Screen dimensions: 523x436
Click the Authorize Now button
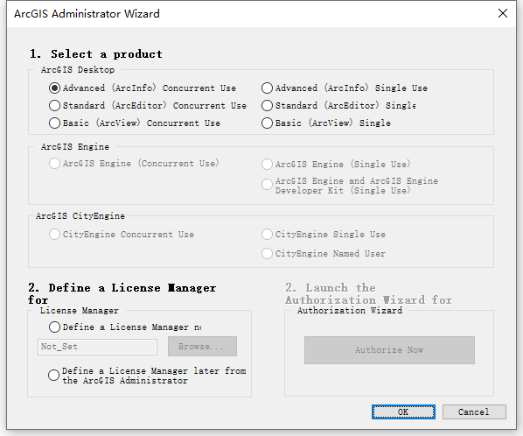[389, 350]
